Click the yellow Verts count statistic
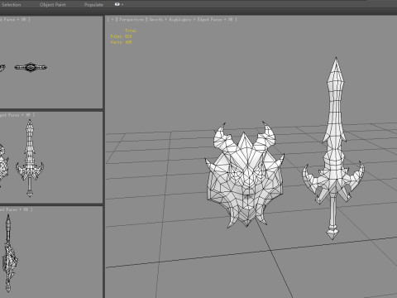The width and height of the screenshot is (397, 298). [x=121, y=42]
